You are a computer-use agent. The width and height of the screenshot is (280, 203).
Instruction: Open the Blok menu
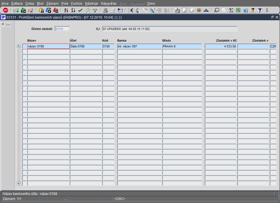[40, 4]
